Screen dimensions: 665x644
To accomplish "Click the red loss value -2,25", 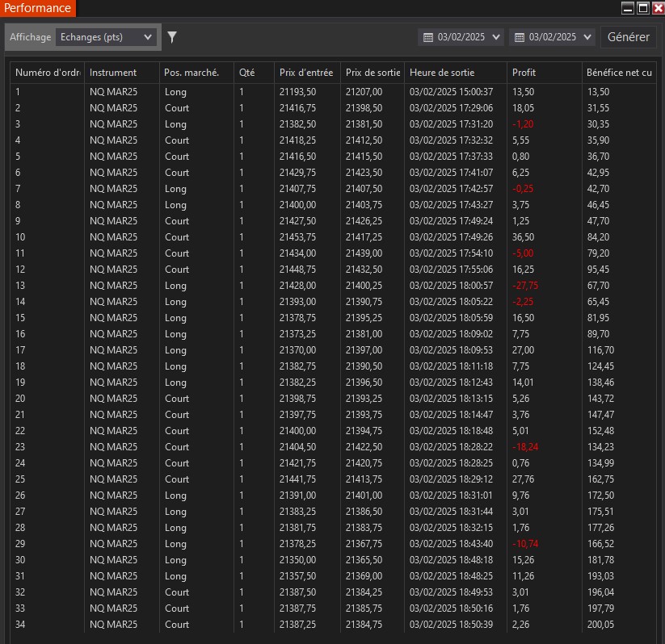I will pyautogui.click(x=523, y=302).
